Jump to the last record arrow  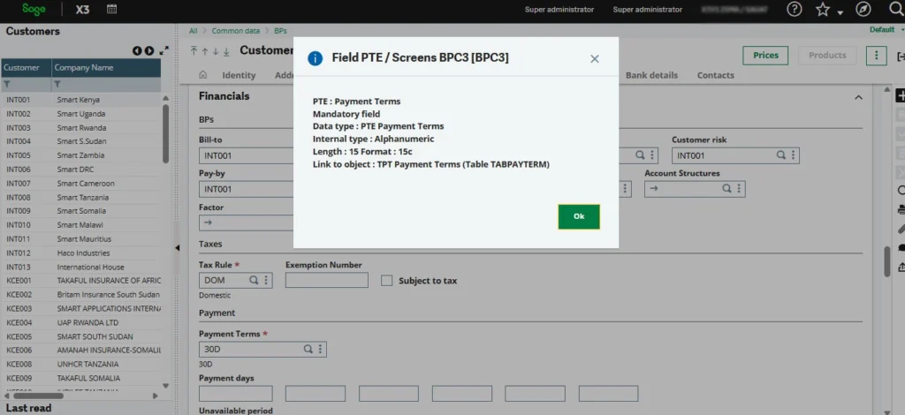[x=226, y=51]
